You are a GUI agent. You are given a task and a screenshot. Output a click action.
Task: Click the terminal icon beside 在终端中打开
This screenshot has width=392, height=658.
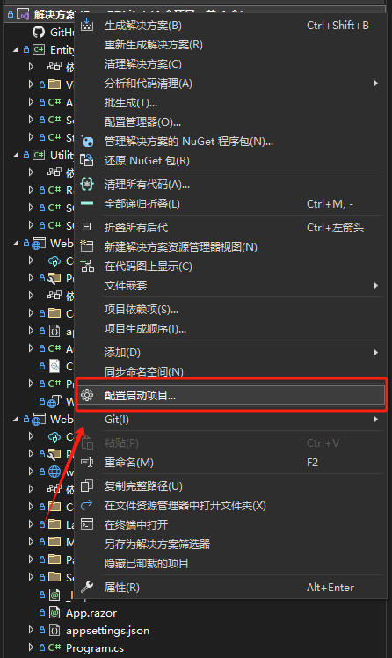(x=87, y=524)
